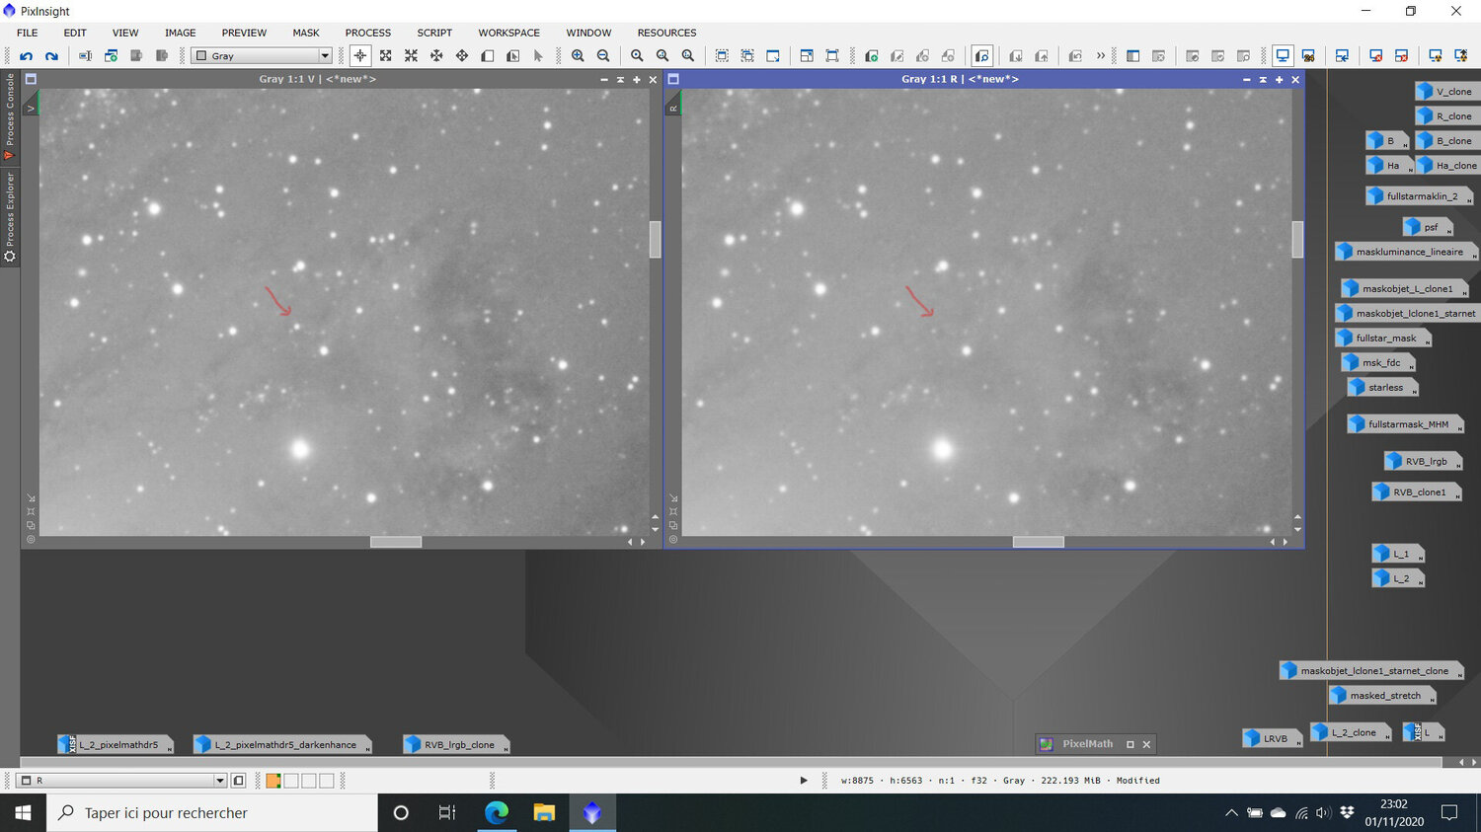This screenshot has width=1481, height=832.
Task: Click the R image window title bar
Action: click(x=983, y=79)
